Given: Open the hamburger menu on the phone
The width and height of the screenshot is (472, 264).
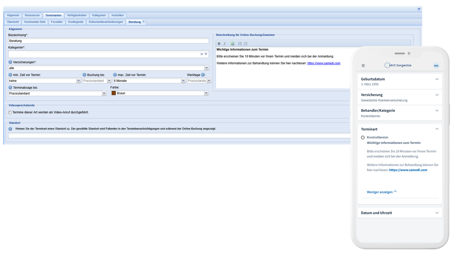Looking at the screenshot, I should pyautogui.click(x=363, y=66).
